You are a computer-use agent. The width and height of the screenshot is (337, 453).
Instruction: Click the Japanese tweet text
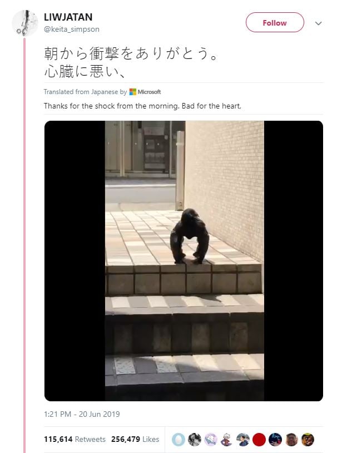131,62
